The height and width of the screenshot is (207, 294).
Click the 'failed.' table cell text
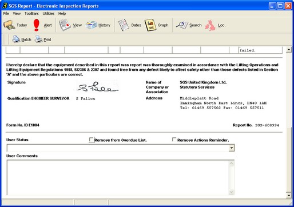(248, 50)
